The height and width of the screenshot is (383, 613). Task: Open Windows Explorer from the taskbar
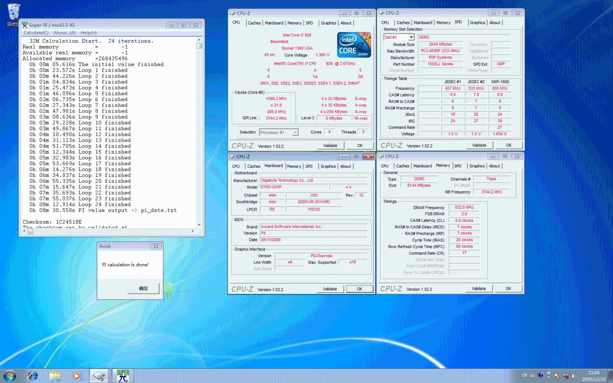coord(55,376)
